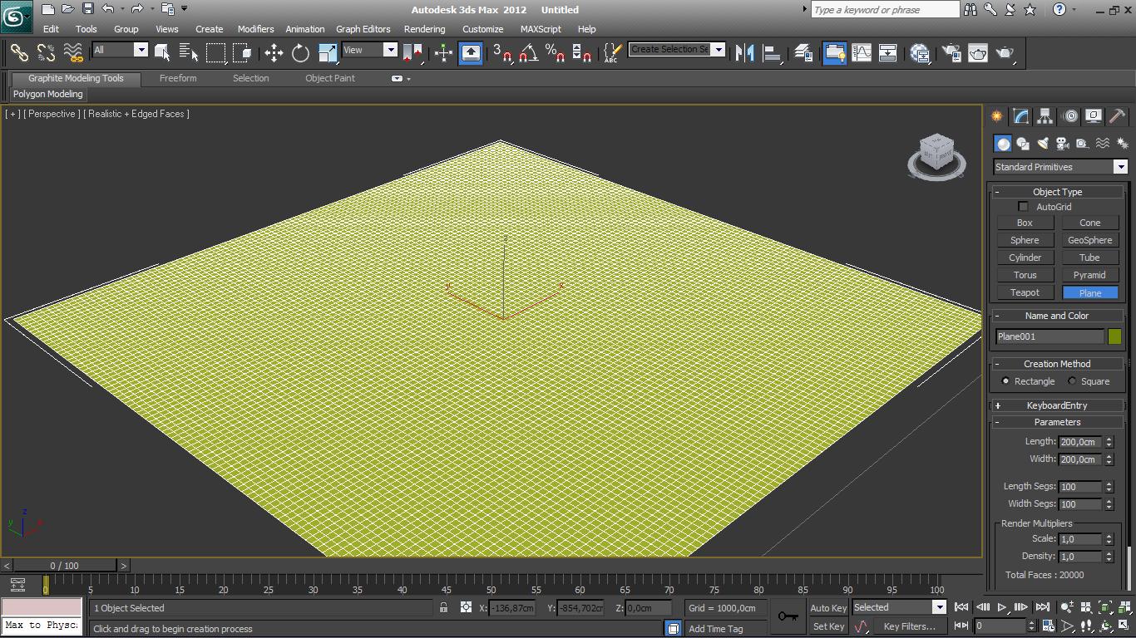
Task: Select Cameras category in Create panel
Action: pos(1063,144)
